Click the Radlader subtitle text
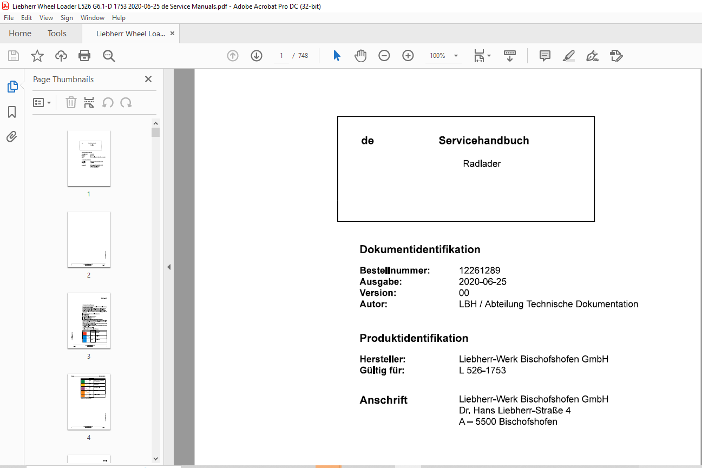The width and height of the screenshot is (702, 468). coord(482,164)
